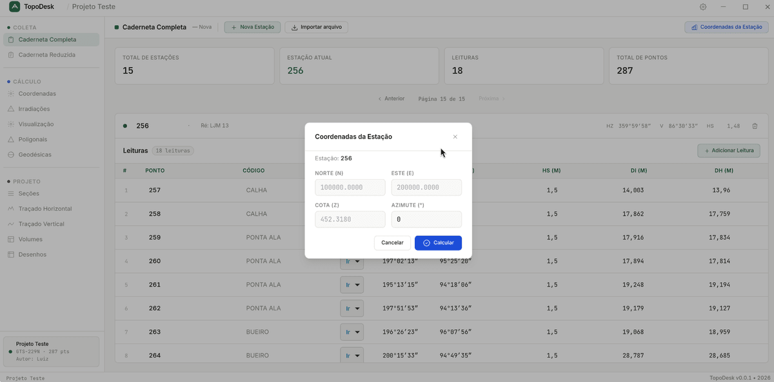This screenshot has width=774, height=382.
Task: Click point 257 in table
Action: 155,191
